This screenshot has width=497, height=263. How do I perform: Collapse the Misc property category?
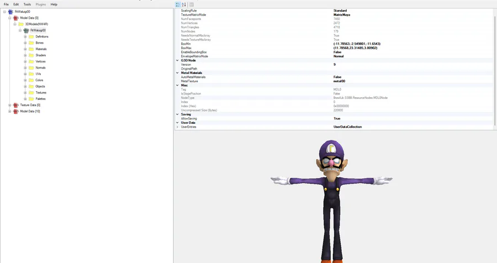pos(177,85)
